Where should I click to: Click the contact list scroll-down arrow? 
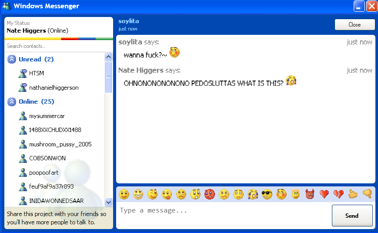coord(108,203)
